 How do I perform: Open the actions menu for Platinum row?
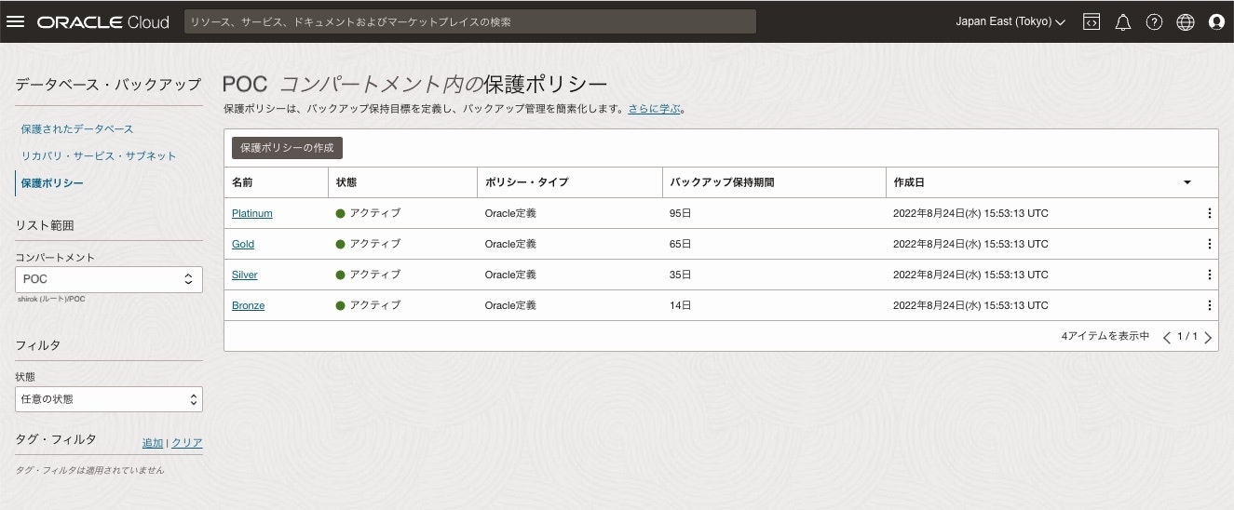tap(1210, 213)
